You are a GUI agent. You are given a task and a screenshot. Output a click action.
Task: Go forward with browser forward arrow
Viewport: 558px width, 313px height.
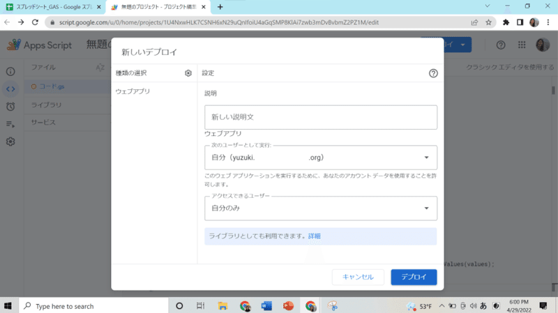click(x=21, y=22)
